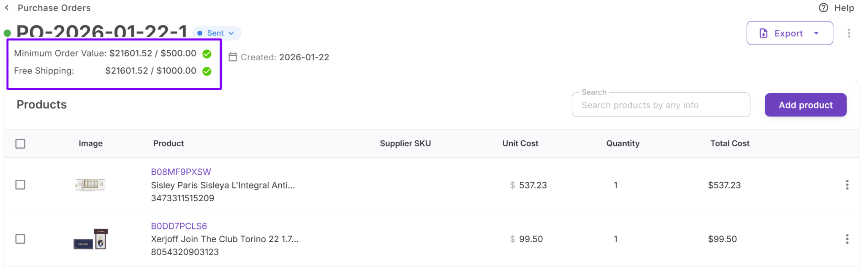Check the checkbox for the Sisley Paris product
This screenshot has width=865, height=270.
coord(20,185)
